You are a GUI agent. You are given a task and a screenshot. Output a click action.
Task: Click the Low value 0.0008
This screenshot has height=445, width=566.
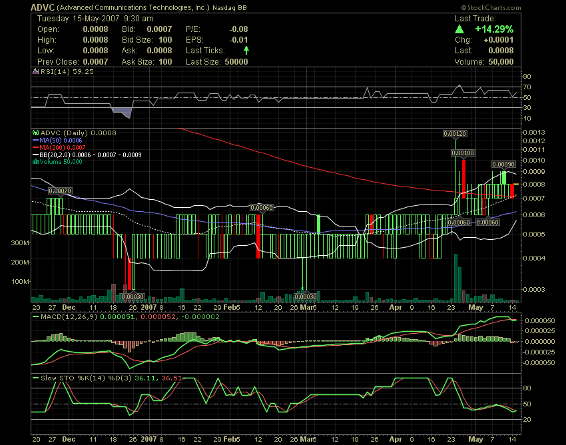pyautogui.click(x=95, y=50)
